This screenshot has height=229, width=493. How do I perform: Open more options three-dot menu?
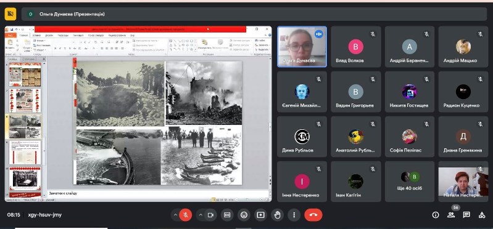point(294,215)
